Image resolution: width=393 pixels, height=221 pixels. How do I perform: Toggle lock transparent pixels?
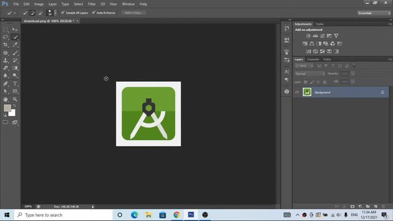click(x=306, y=82)
